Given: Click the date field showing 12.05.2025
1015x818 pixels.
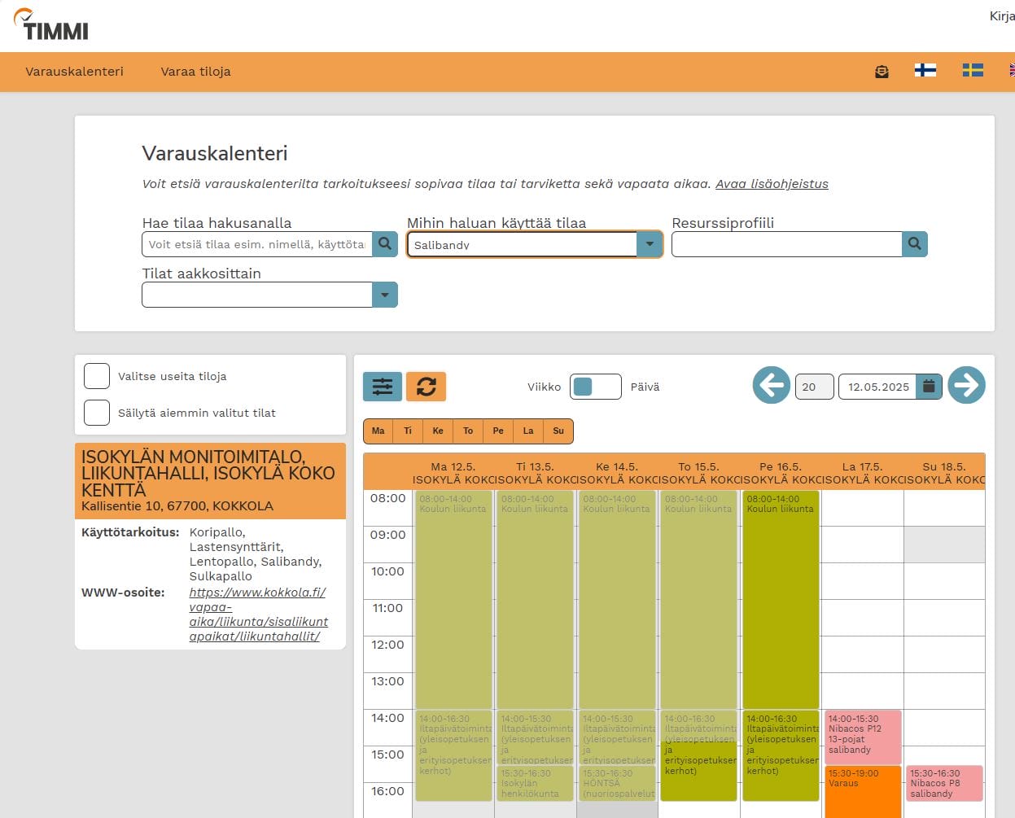Looking at the screenshot, I should pos(877,387).
